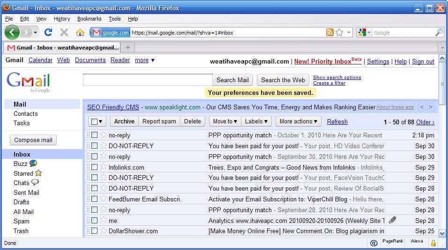This screenshot has height=250, width=448.
Task: Select the HD Video Conferer paid post email
Action: coord(95,146)
